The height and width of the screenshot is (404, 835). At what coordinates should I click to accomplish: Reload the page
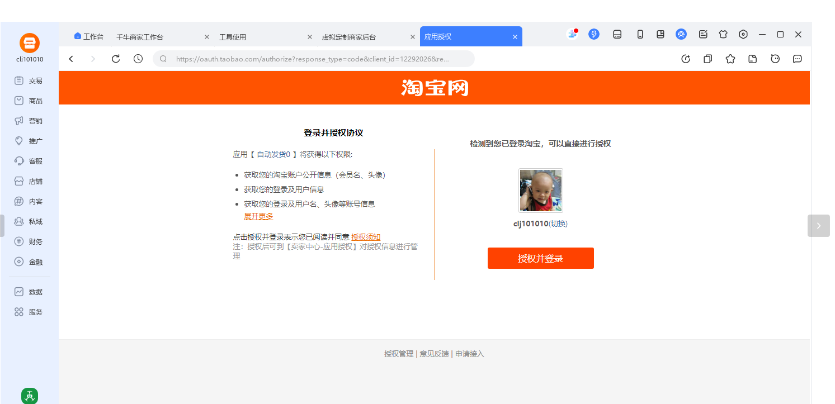[116, 59]
